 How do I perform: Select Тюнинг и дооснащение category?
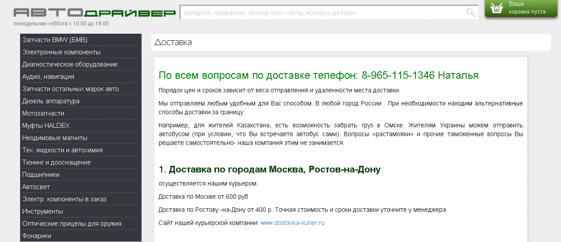tap(81, 162)
